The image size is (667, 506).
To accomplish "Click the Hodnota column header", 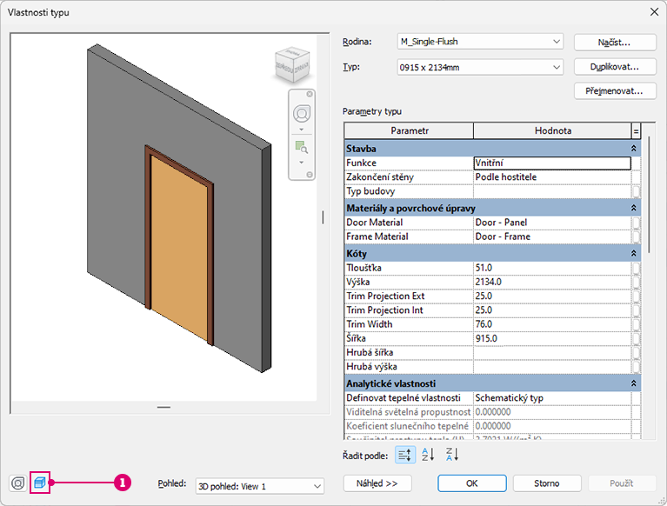I will click(552, 131).
